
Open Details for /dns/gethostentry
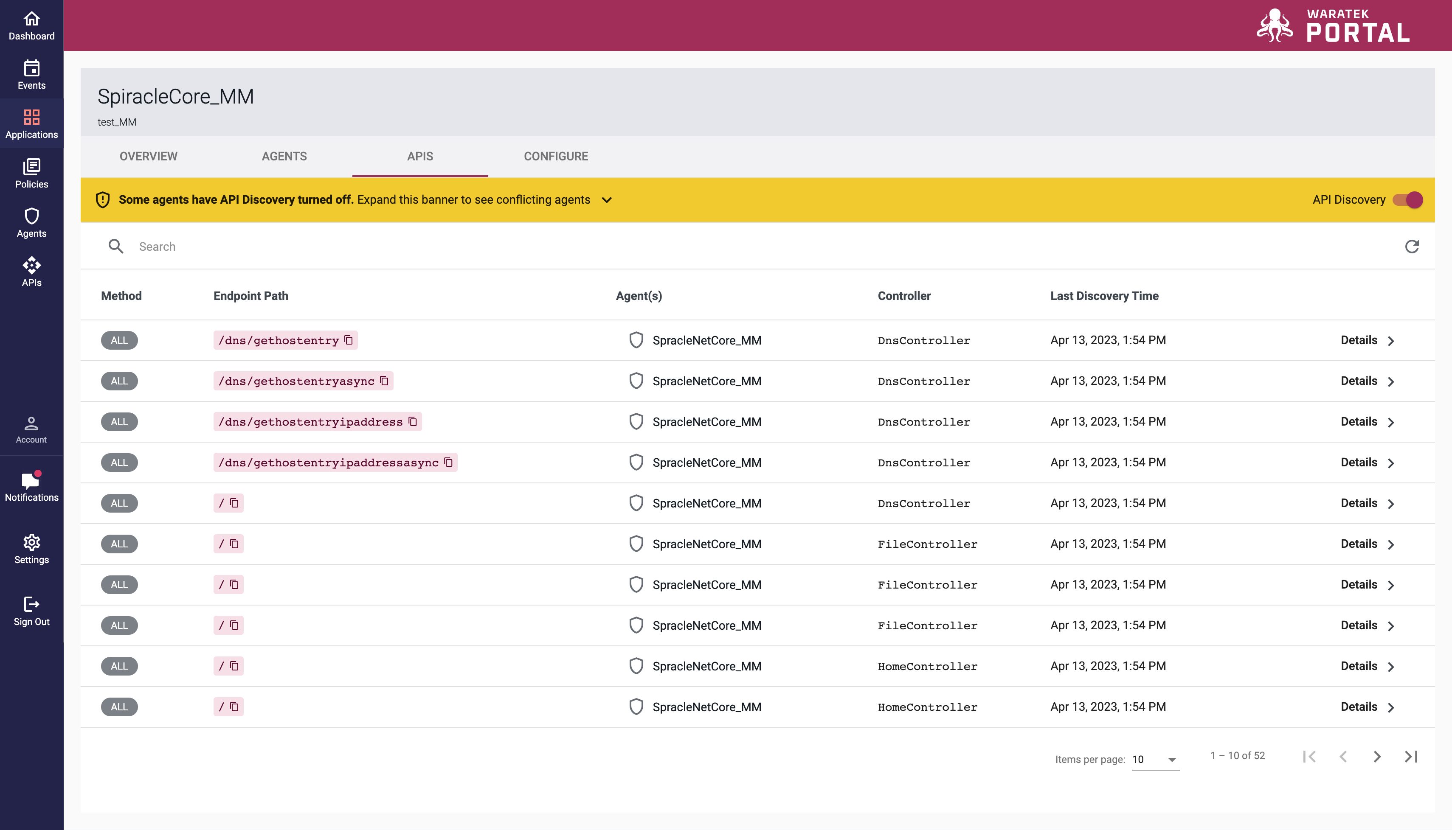tap(1368, 340)
